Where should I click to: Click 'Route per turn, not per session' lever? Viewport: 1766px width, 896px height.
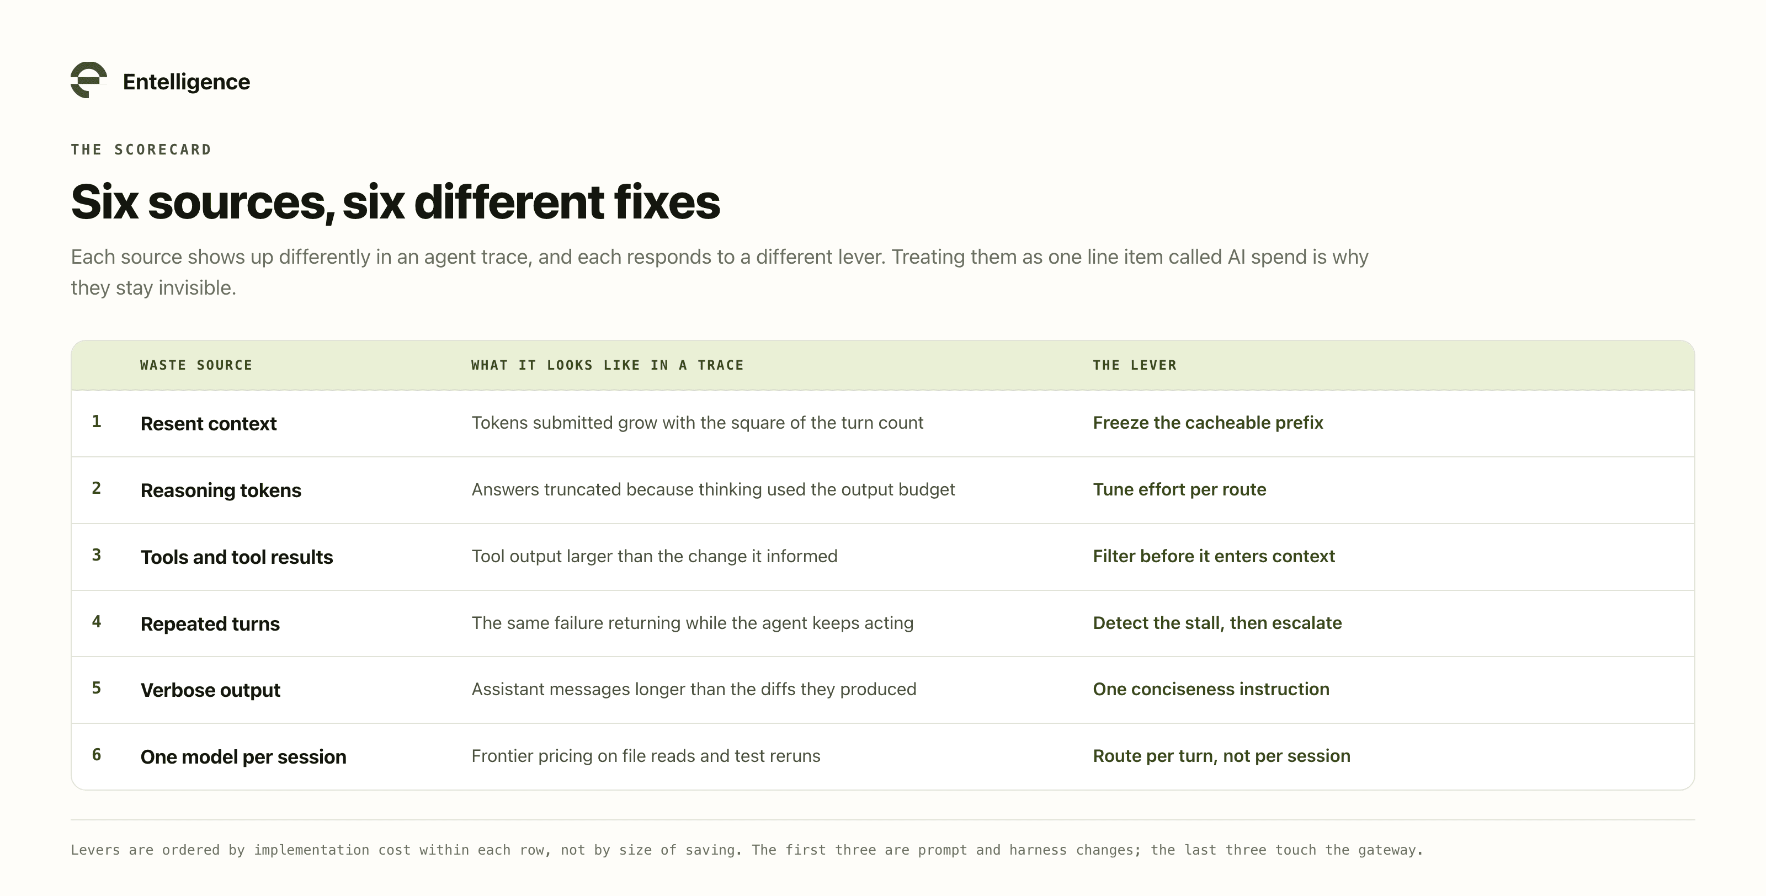1222,755
